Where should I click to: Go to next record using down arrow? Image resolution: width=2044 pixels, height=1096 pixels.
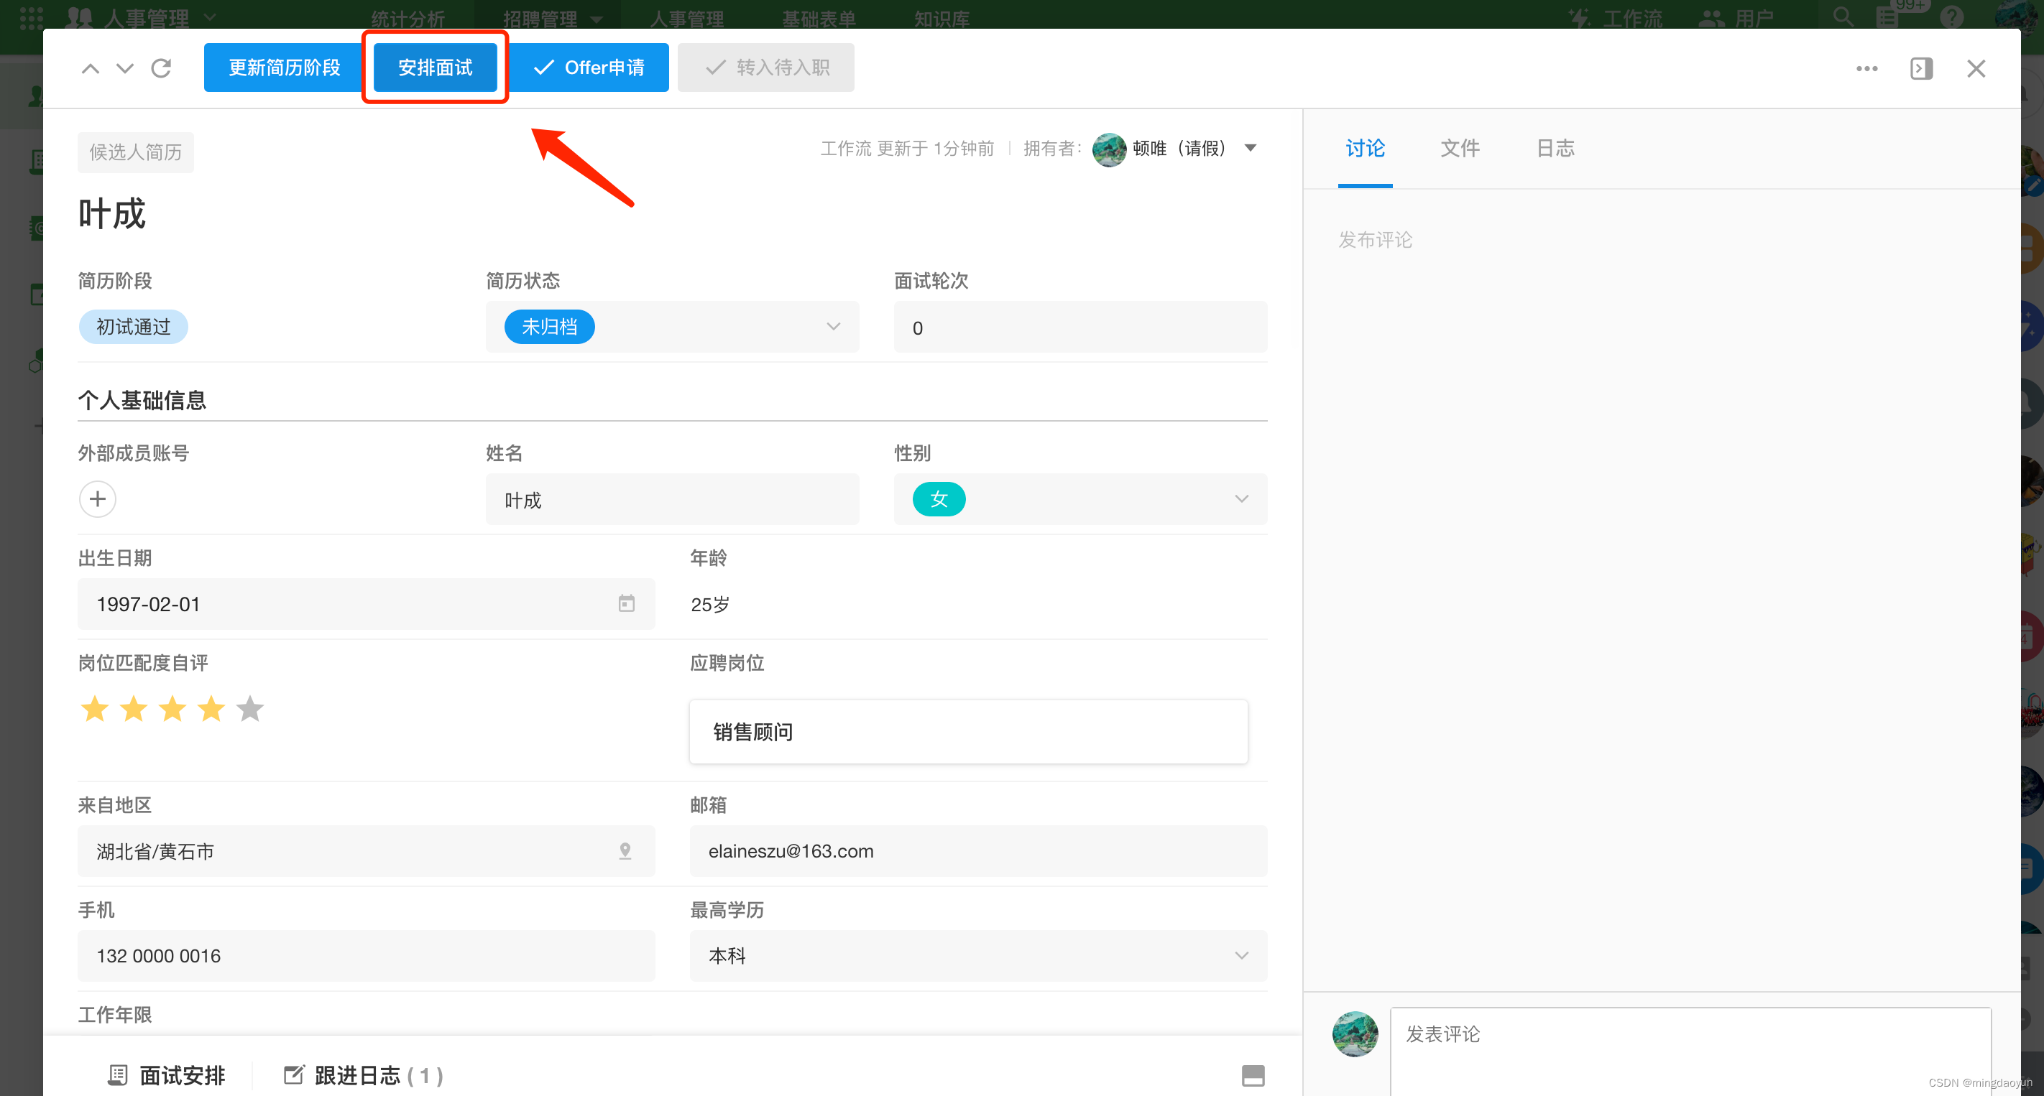pyautogui.click(x=124, y=68)
